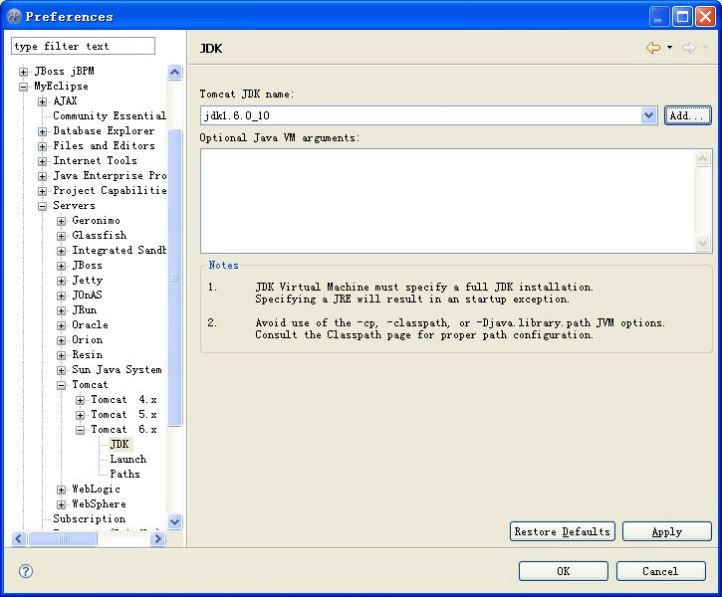Open the back history dropdown arrow
Viewport: 722px width, 597px height.
coord(669,48)
